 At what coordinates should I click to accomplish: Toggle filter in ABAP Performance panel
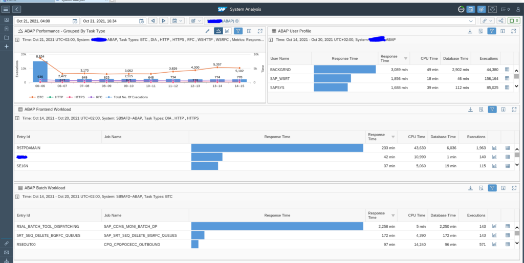(238, 31)
